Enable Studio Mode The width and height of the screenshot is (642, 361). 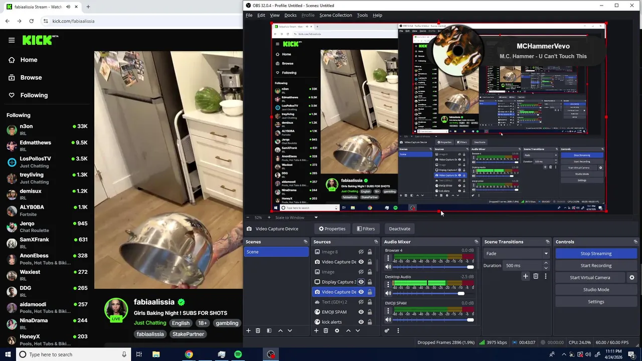[x=596, y=290]
